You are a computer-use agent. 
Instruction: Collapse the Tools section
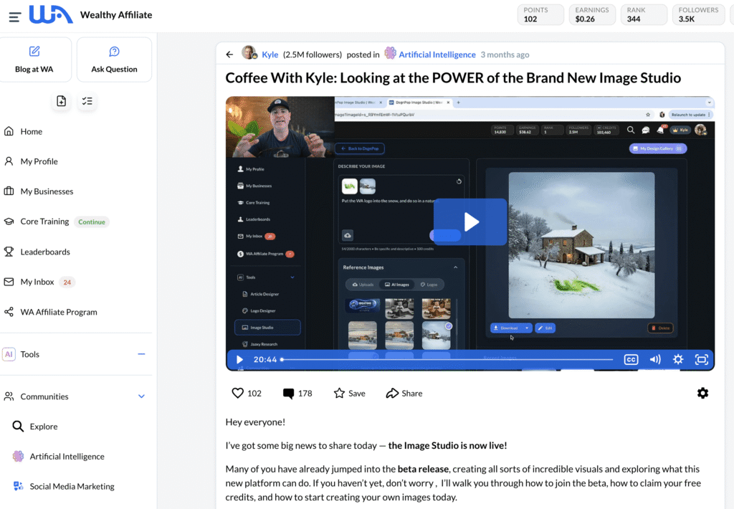point(141,354)
